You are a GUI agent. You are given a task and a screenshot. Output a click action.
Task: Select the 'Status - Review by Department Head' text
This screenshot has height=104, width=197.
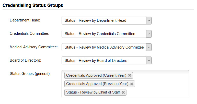pyautogui.click(x=95, y=20)
